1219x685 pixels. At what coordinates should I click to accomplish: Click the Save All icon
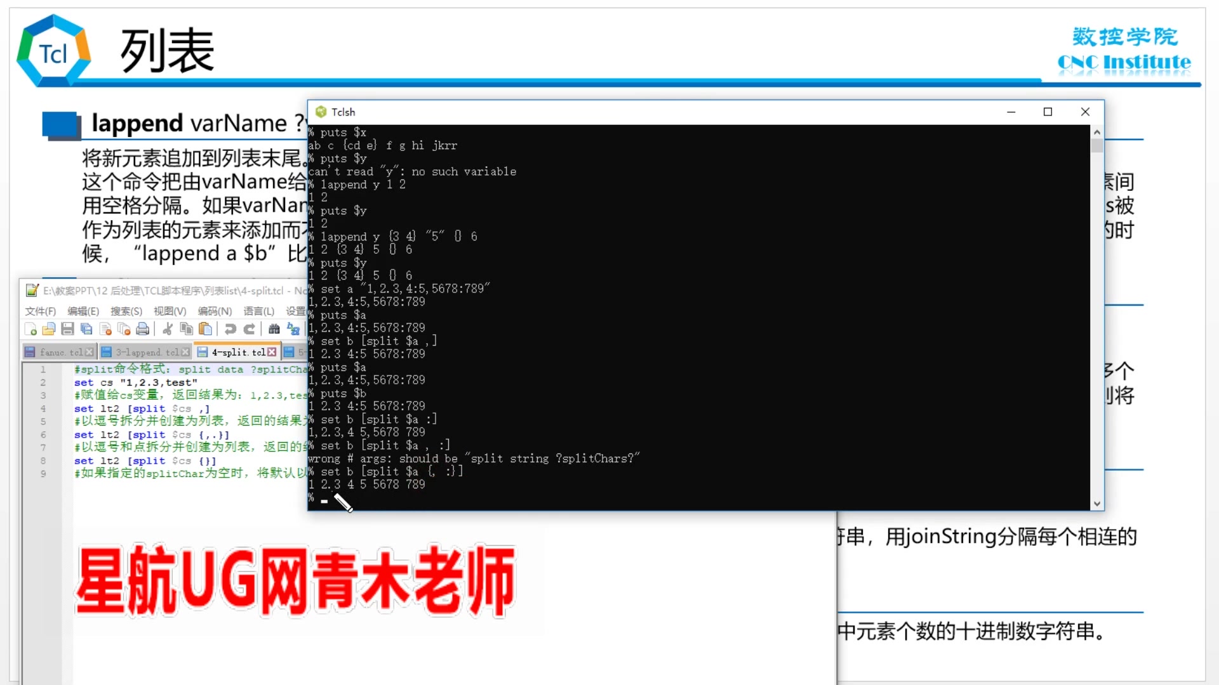point(86,329)
